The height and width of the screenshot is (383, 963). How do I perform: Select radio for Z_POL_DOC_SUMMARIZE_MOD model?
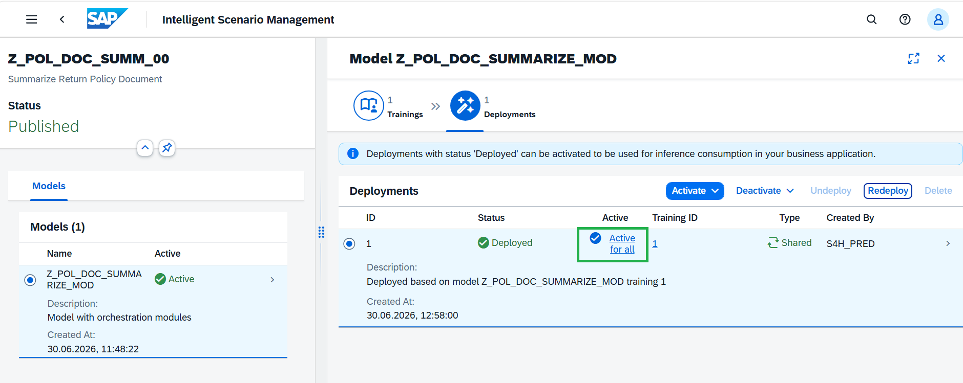[x=30, y=280]
